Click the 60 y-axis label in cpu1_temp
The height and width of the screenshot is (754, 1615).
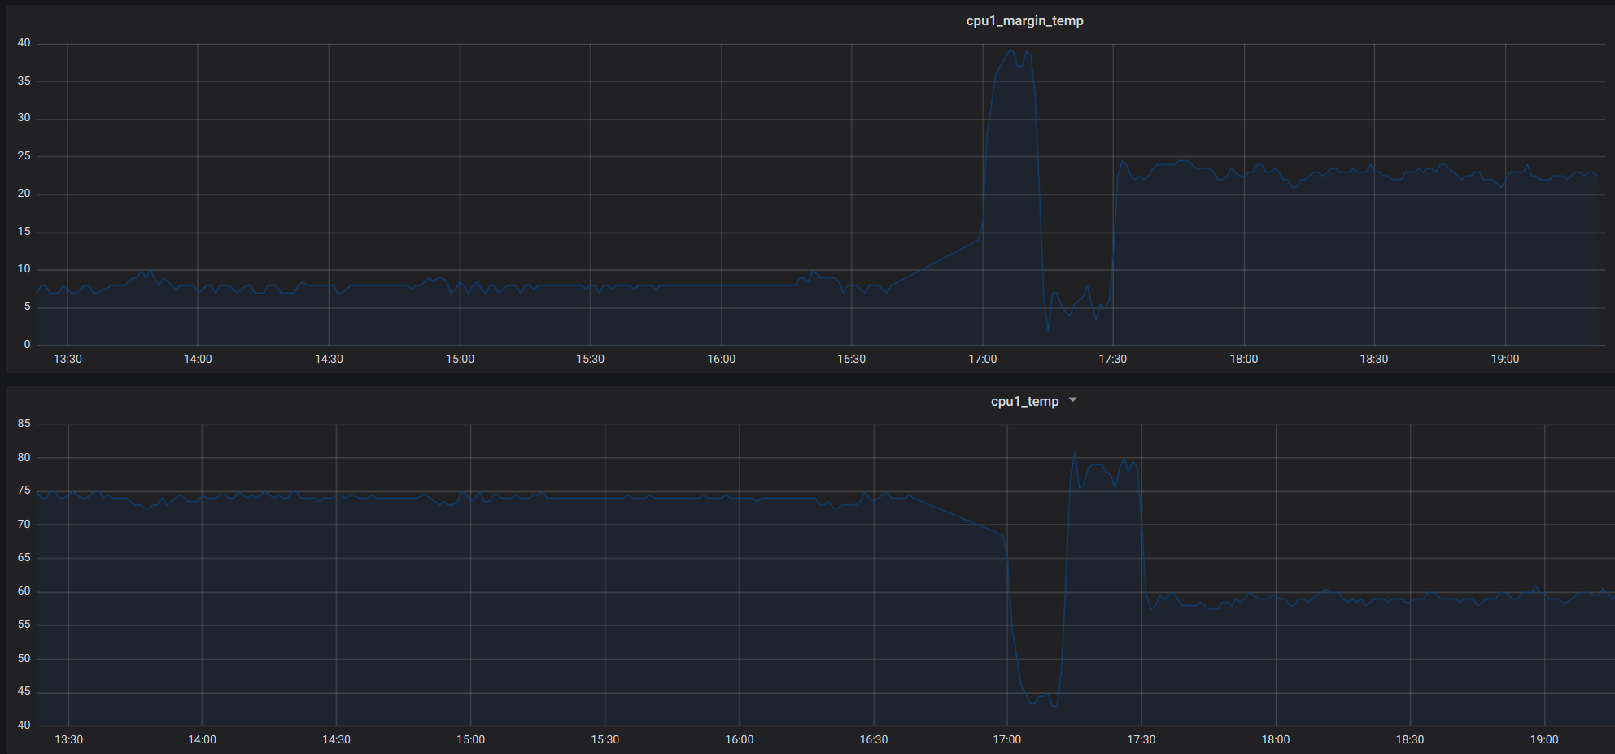point(24,591)
